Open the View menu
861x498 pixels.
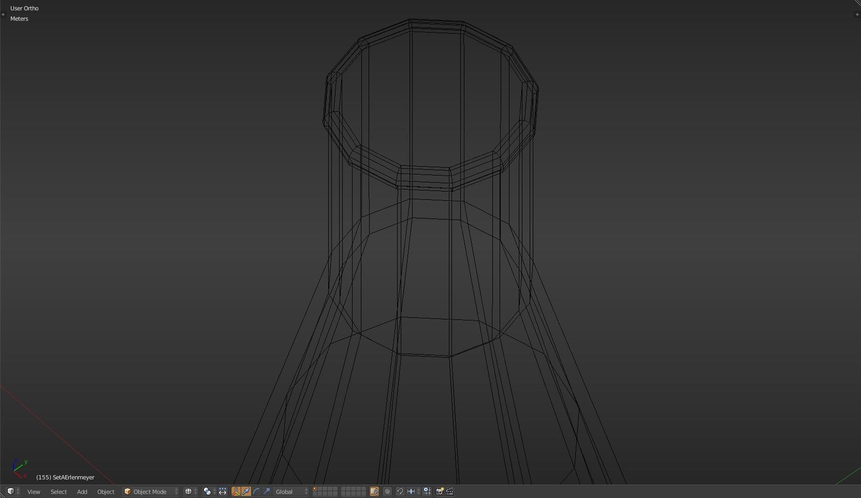pos(34,492)
